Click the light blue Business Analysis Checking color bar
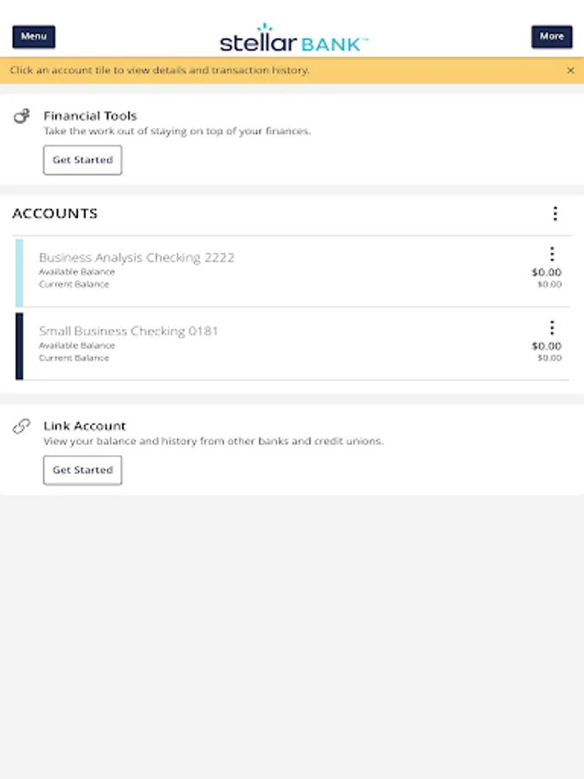584x779 pixels. click(x=19, y=273)
